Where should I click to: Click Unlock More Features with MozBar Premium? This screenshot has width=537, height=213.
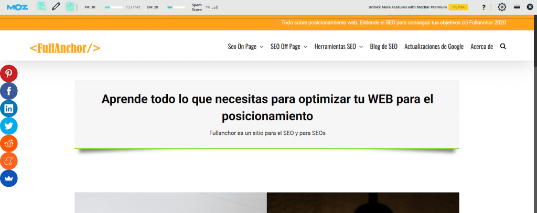tap(407, 7)
